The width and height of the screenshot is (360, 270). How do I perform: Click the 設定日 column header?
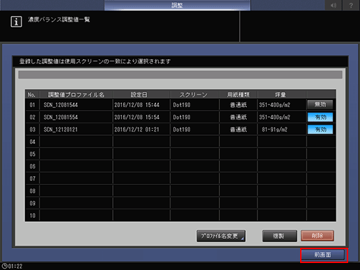(x=139, y=95)
